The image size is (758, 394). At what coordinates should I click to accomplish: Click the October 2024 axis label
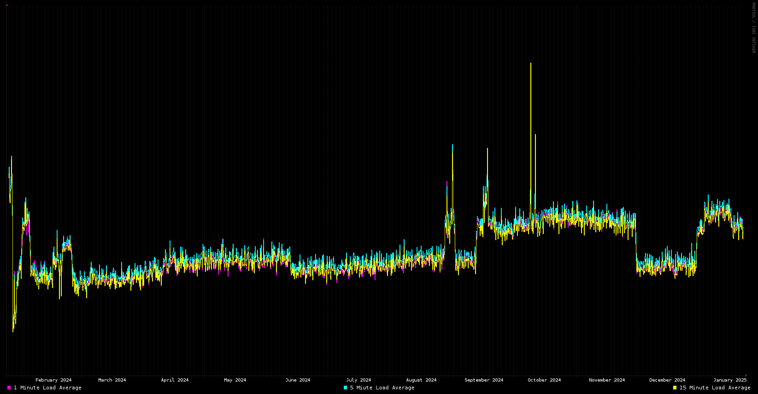click(x=544, y=380)
